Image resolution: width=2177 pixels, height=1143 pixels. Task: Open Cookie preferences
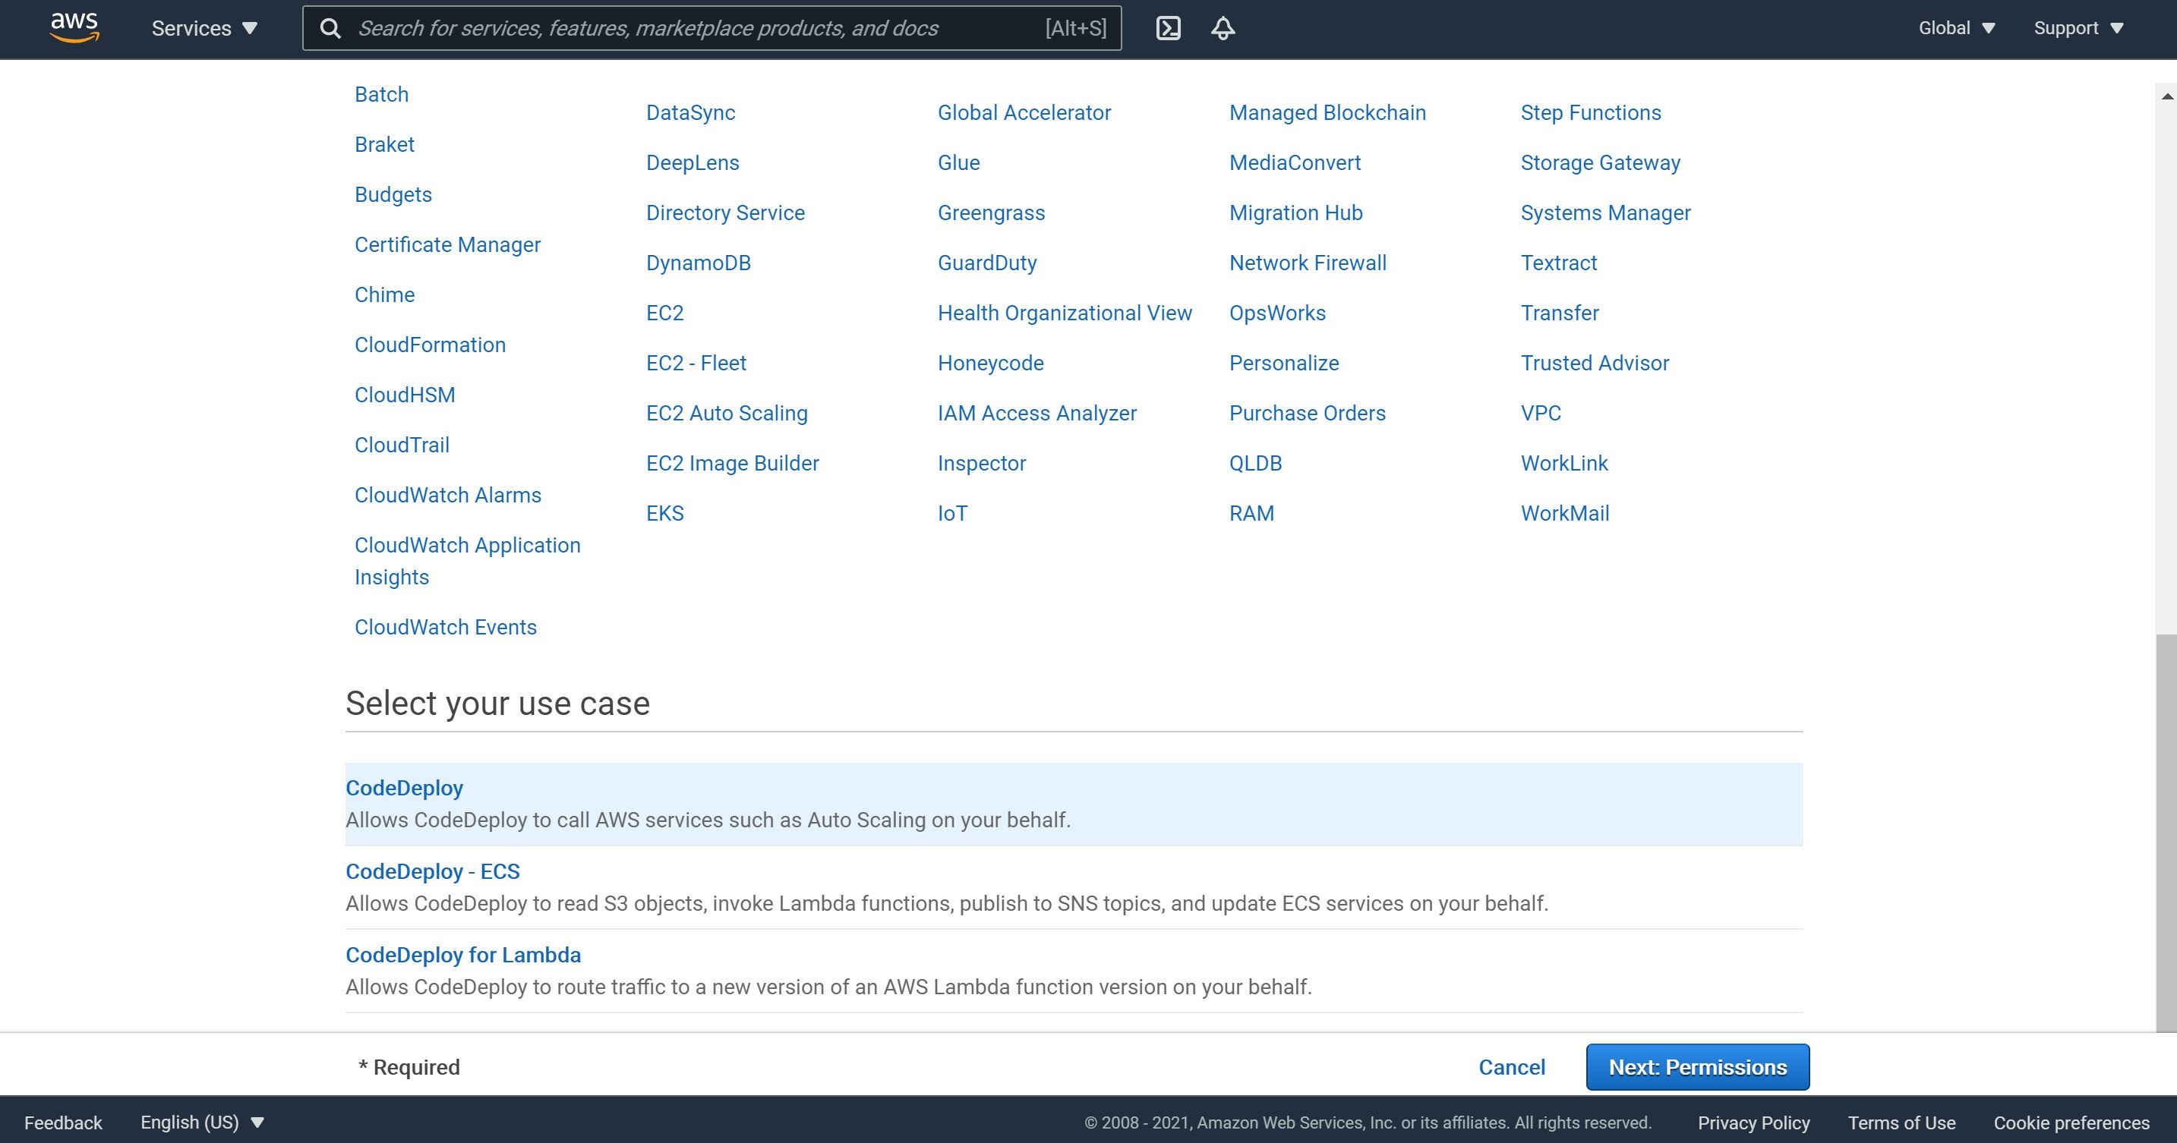pos(2071,1122)
